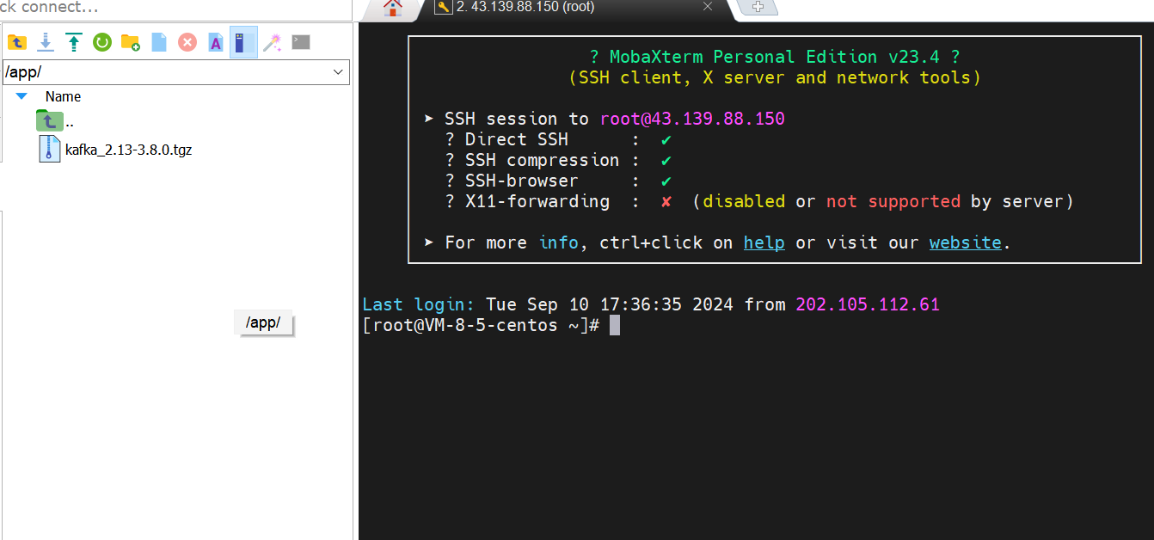Refresh the remote folder with green icon
Screen dimensions: 1154x540
pyautogui.click(x=102, y=42)
